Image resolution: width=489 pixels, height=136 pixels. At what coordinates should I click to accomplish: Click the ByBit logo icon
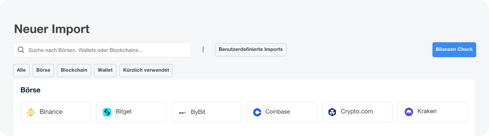point(182,113)
